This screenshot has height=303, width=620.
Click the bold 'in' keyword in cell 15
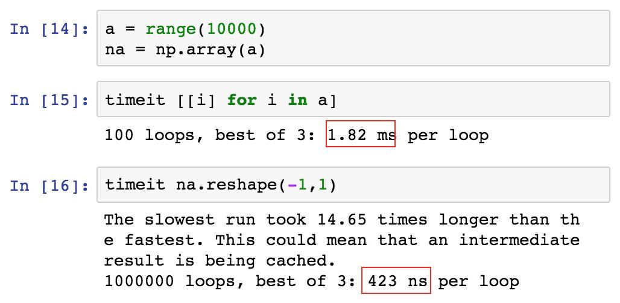297,100
